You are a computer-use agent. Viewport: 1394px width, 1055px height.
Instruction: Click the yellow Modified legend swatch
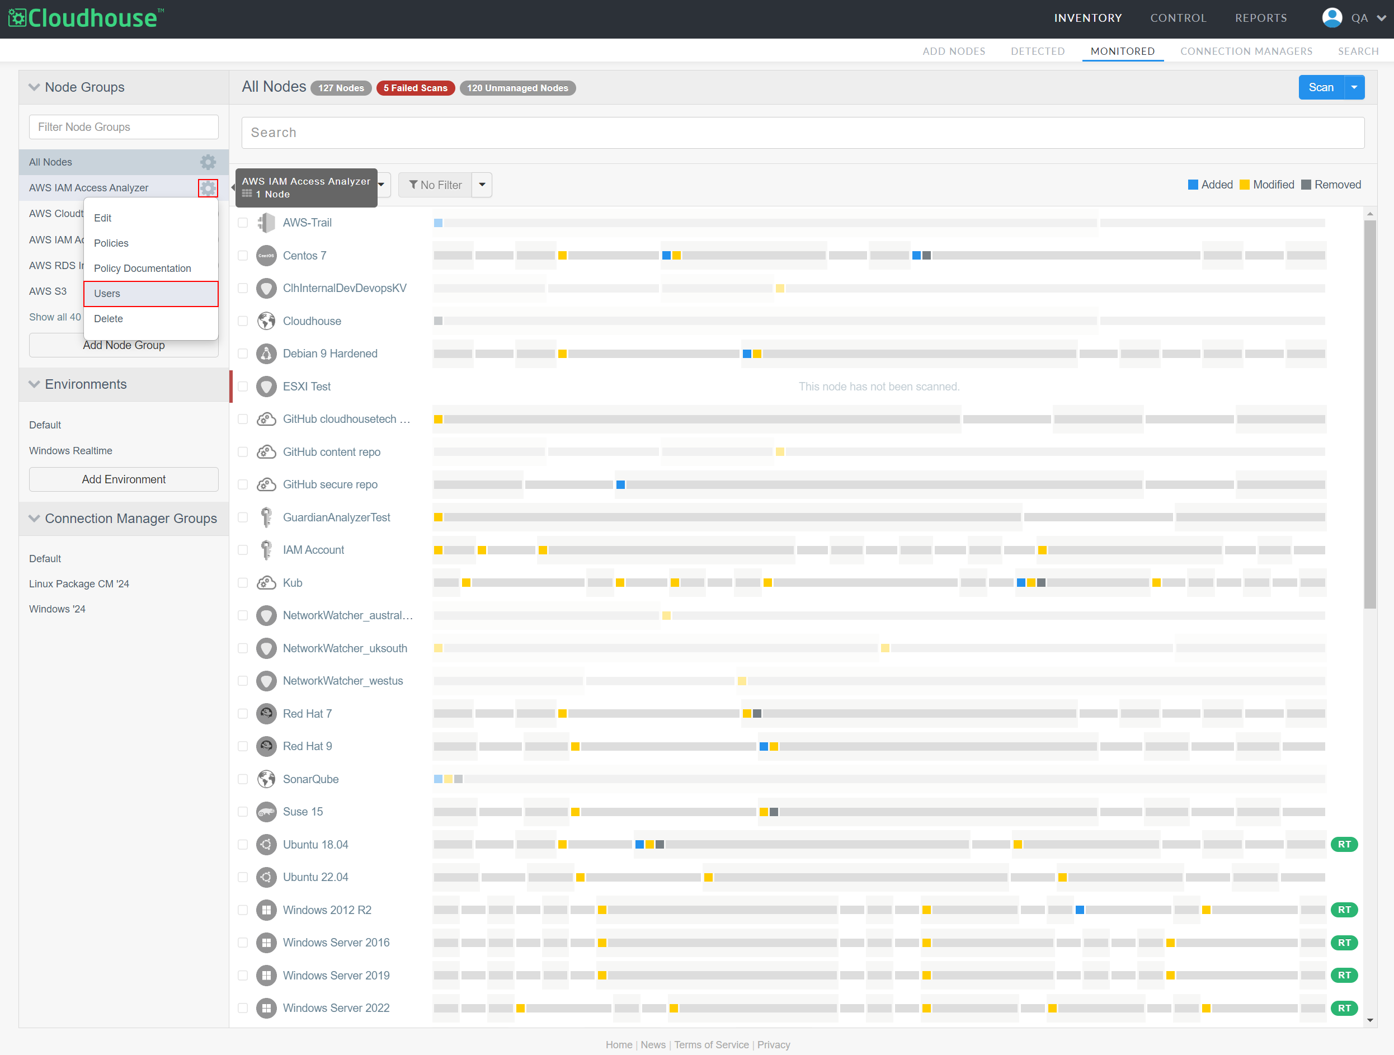(1244, 185)
